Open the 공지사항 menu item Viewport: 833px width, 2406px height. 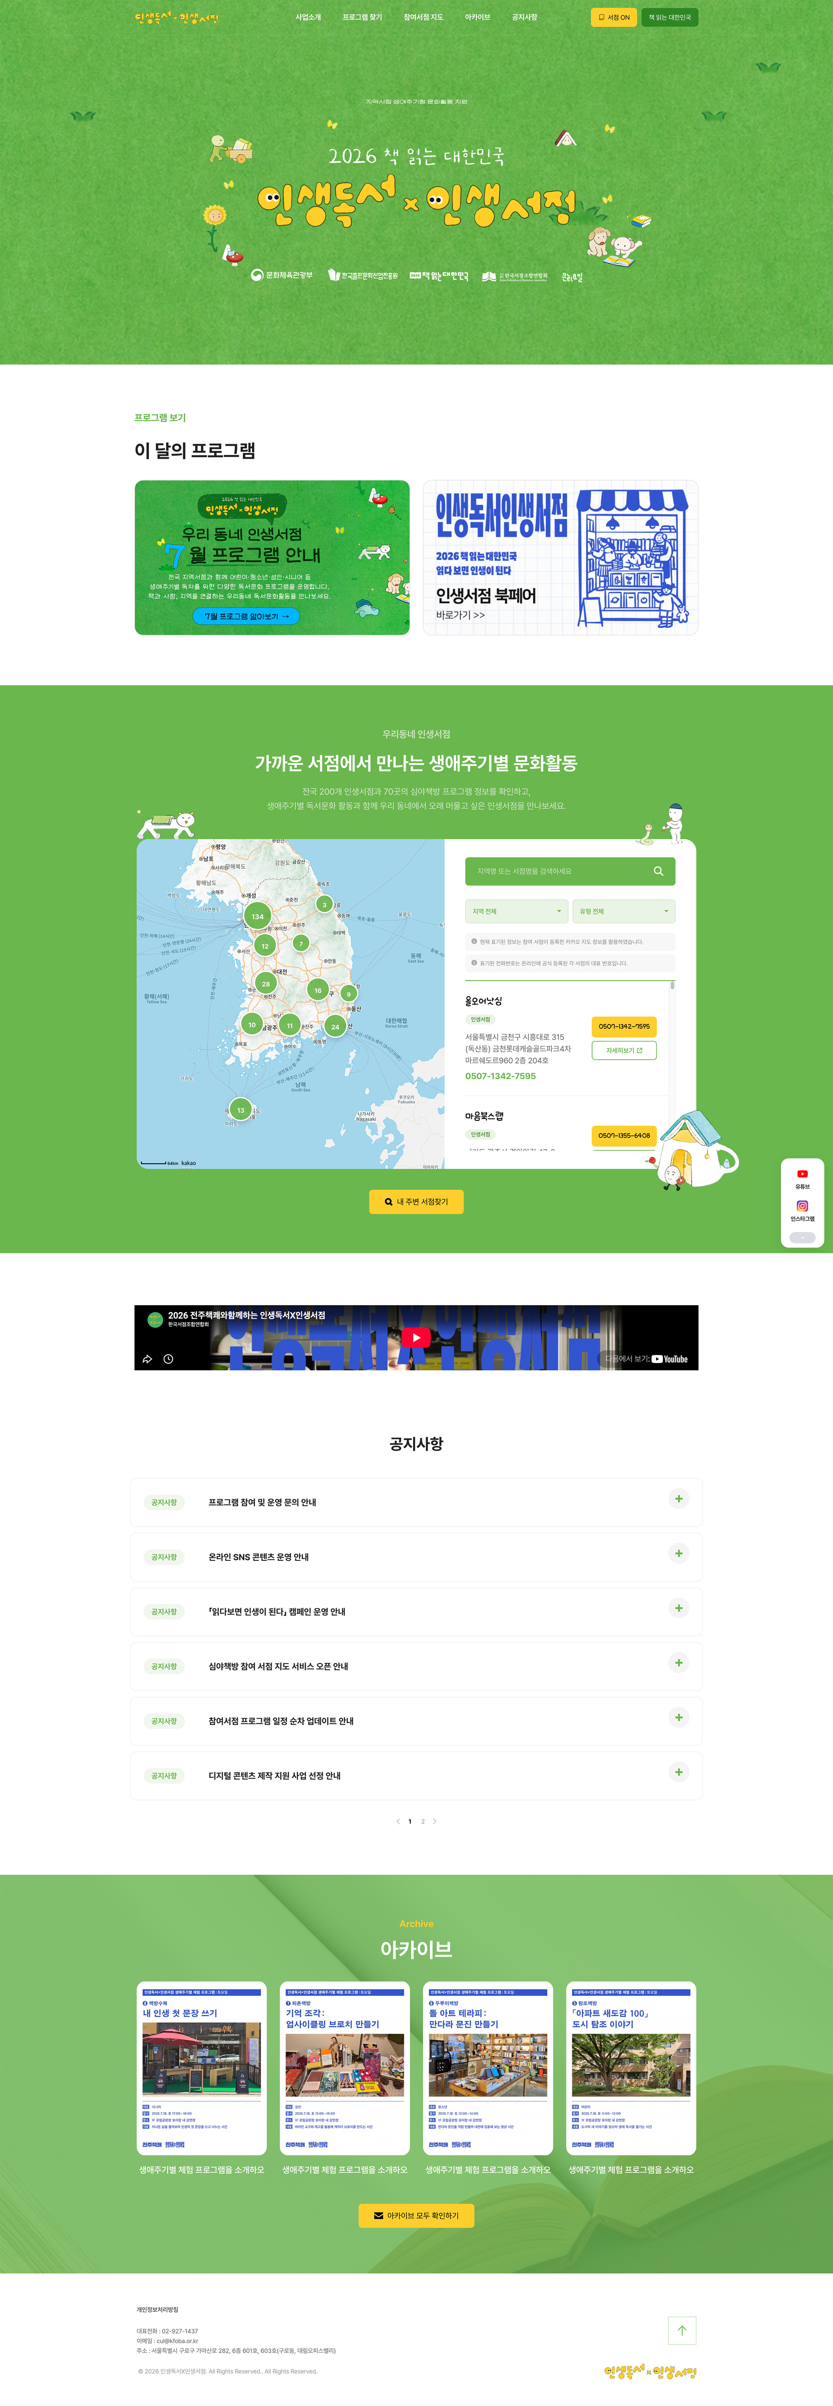click(x=525, y=18)
